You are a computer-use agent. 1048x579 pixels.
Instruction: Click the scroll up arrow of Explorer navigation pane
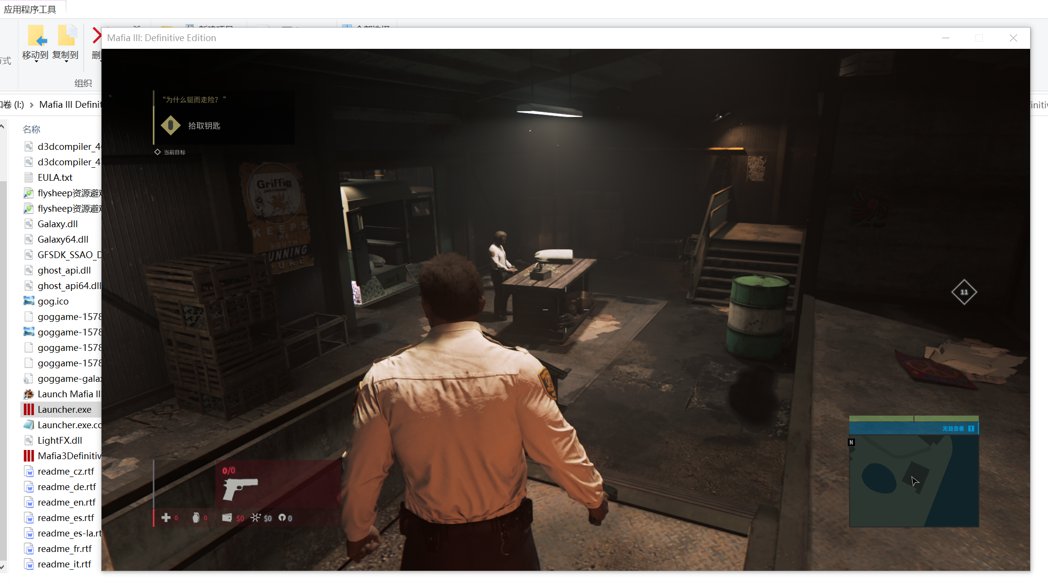point(2,127)
